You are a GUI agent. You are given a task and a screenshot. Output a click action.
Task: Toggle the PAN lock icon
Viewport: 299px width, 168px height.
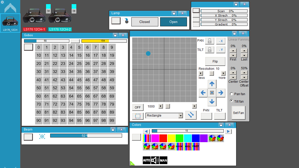(x=210, y=41)
